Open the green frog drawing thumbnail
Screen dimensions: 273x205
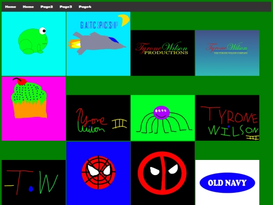tap(34, 44)
